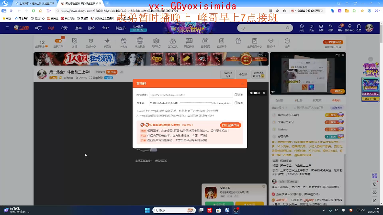Open messages icon with notification badge
This screenshot has height=215, width=383.
click(x=340, y=28)
